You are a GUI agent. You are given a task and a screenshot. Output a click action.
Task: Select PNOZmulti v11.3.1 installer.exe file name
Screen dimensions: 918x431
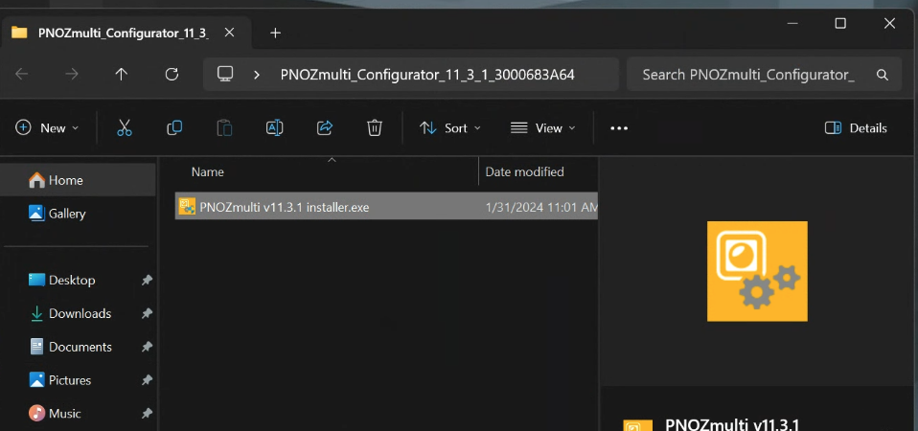point(285,207)
